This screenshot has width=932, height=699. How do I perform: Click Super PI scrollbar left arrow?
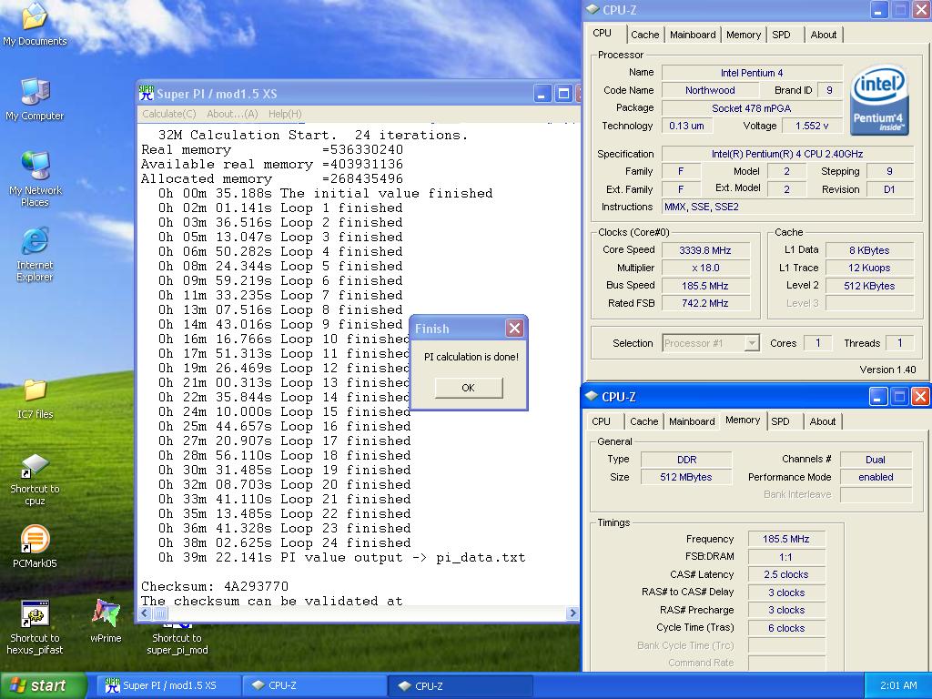pos(145,613)
